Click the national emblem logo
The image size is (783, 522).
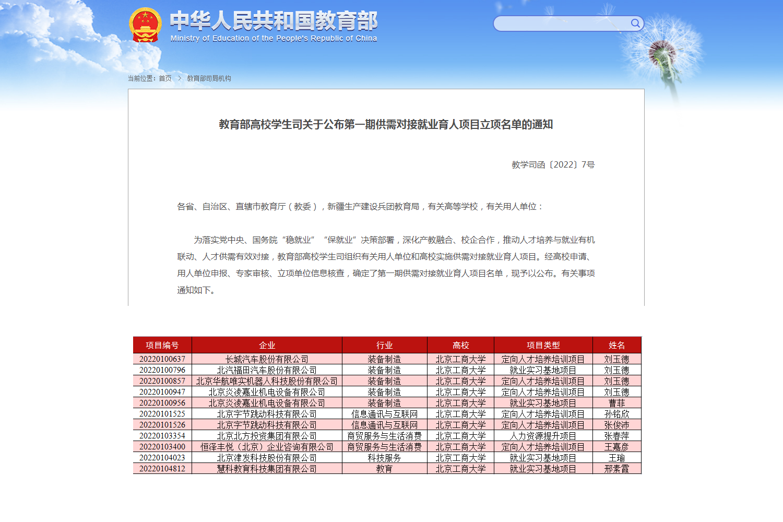145,25
